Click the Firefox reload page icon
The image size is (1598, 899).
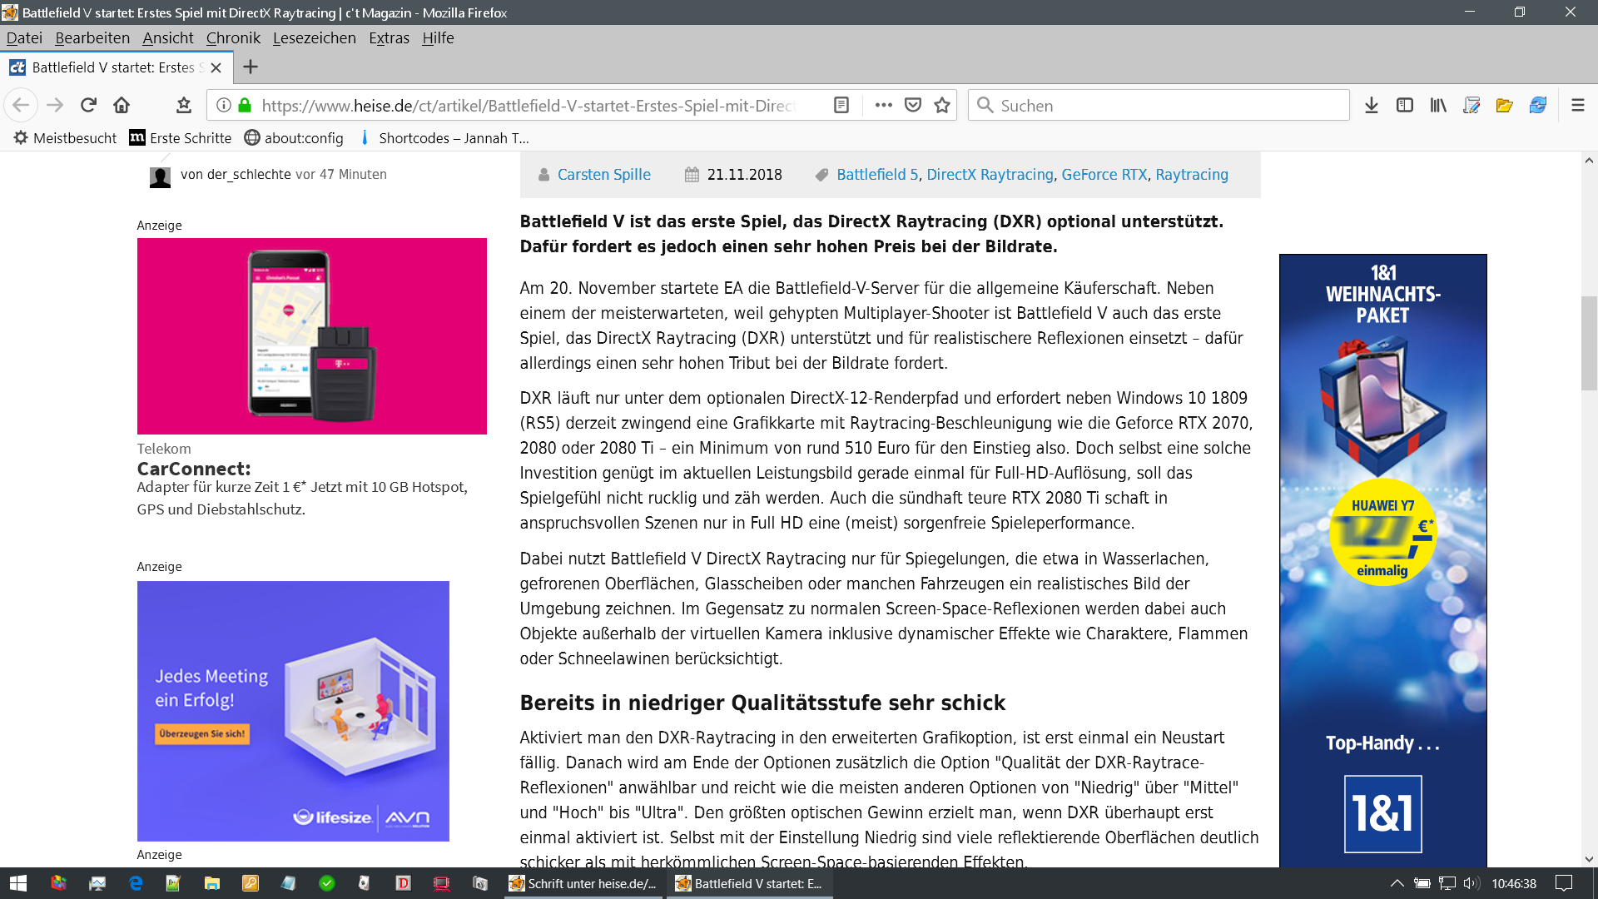click(88, 105)
